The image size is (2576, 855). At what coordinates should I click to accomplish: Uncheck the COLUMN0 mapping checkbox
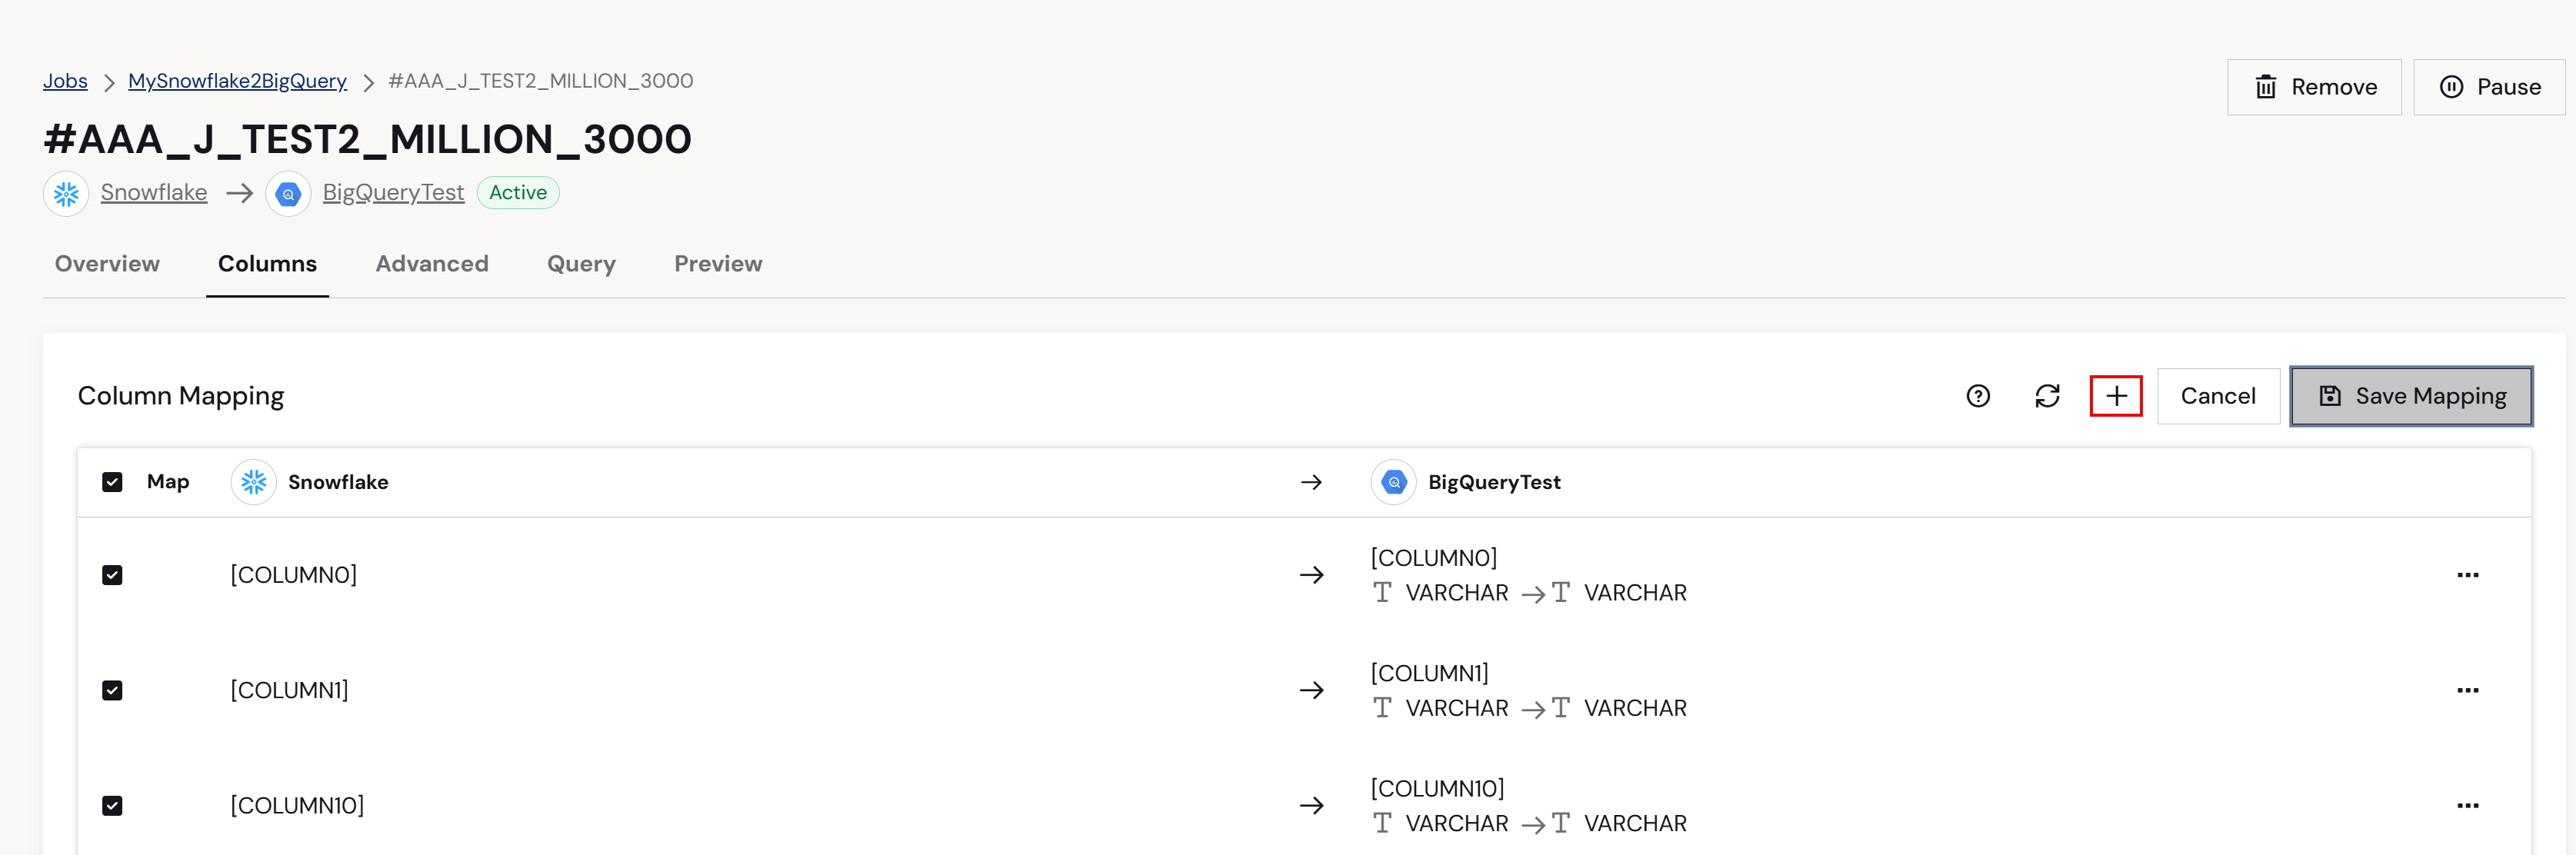(x=112, y=575)
